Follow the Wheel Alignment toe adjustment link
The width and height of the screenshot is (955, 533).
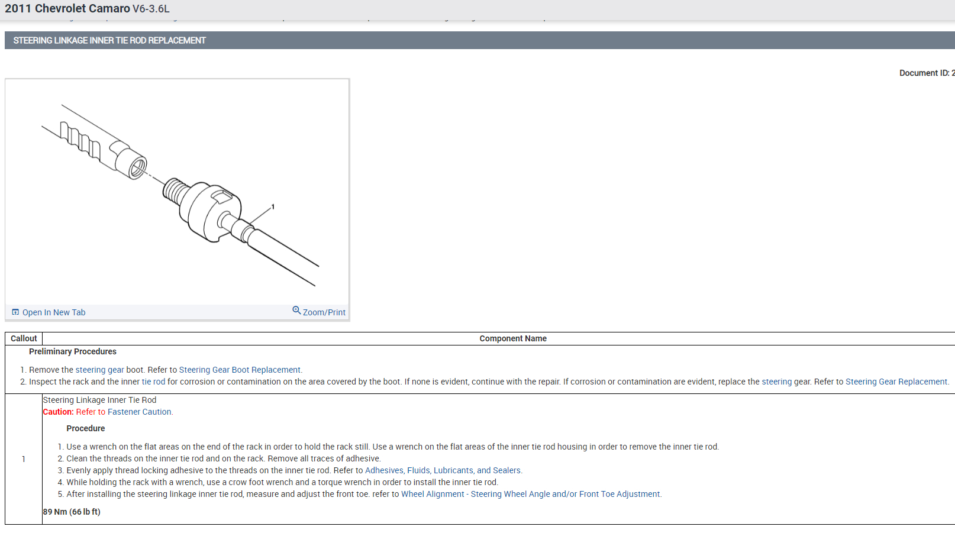pos(531,494)
